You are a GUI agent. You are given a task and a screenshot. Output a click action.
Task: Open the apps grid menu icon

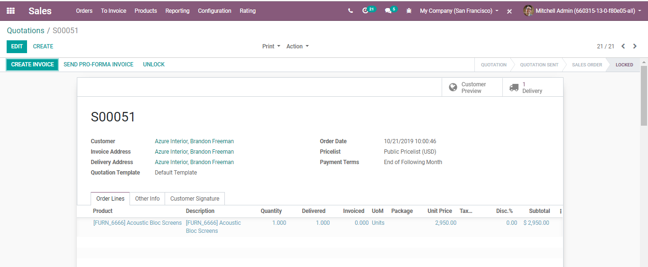coord(10,10)
